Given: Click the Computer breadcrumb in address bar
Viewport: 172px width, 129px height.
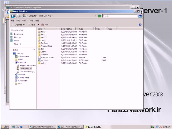Looking at the screenshot, I should coord(33,16).
